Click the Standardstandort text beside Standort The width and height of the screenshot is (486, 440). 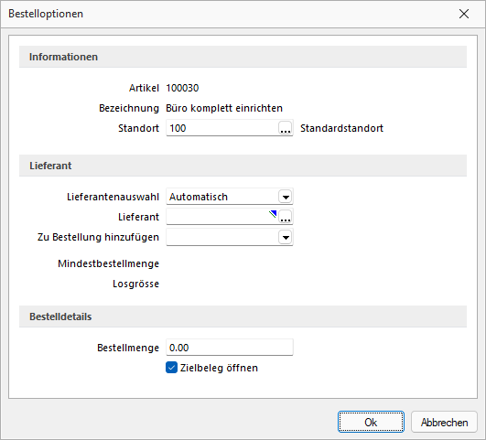pyautogui.click(x=341, y=128)
